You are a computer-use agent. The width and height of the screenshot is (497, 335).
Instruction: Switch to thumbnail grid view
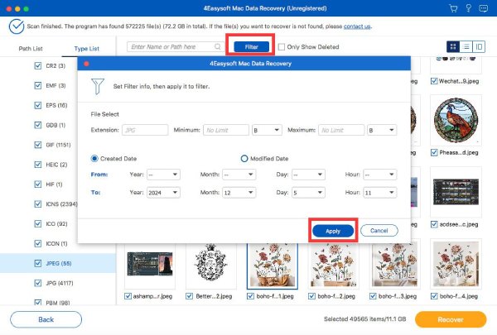[453, 47]
